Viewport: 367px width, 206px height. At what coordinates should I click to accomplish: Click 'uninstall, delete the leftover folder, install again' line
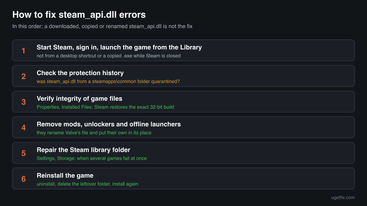pyautogui.click(x=87, y=184)
